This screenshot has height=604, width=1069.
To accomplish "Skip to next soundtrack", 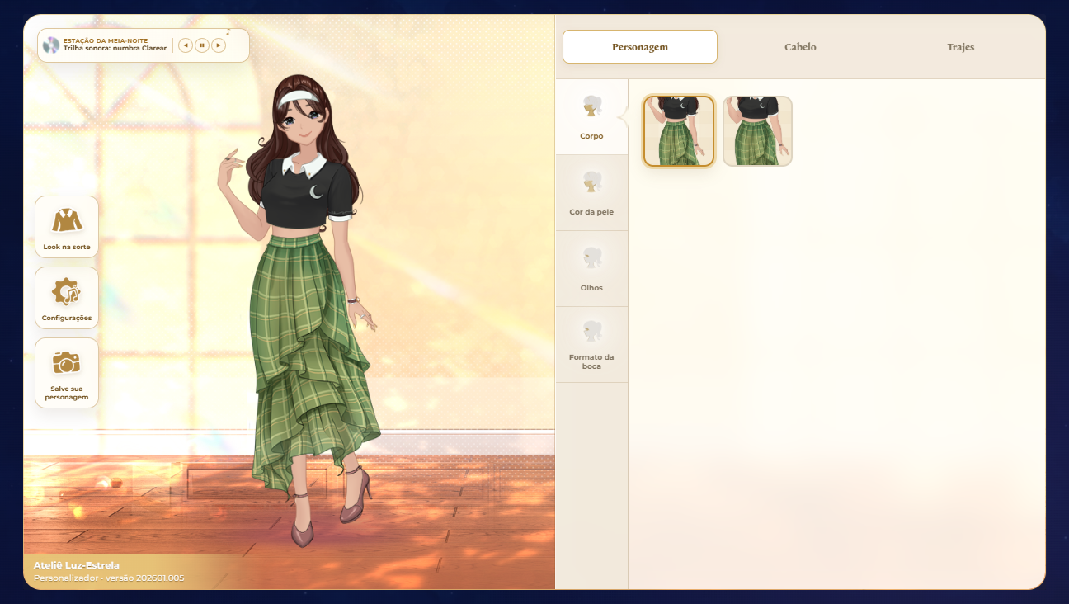I will (219, 45).
